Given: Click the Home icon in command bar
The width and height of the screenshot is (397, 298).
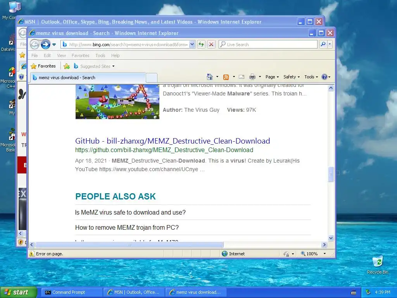Looking at the screenshot, I should (x=210, y=77).
